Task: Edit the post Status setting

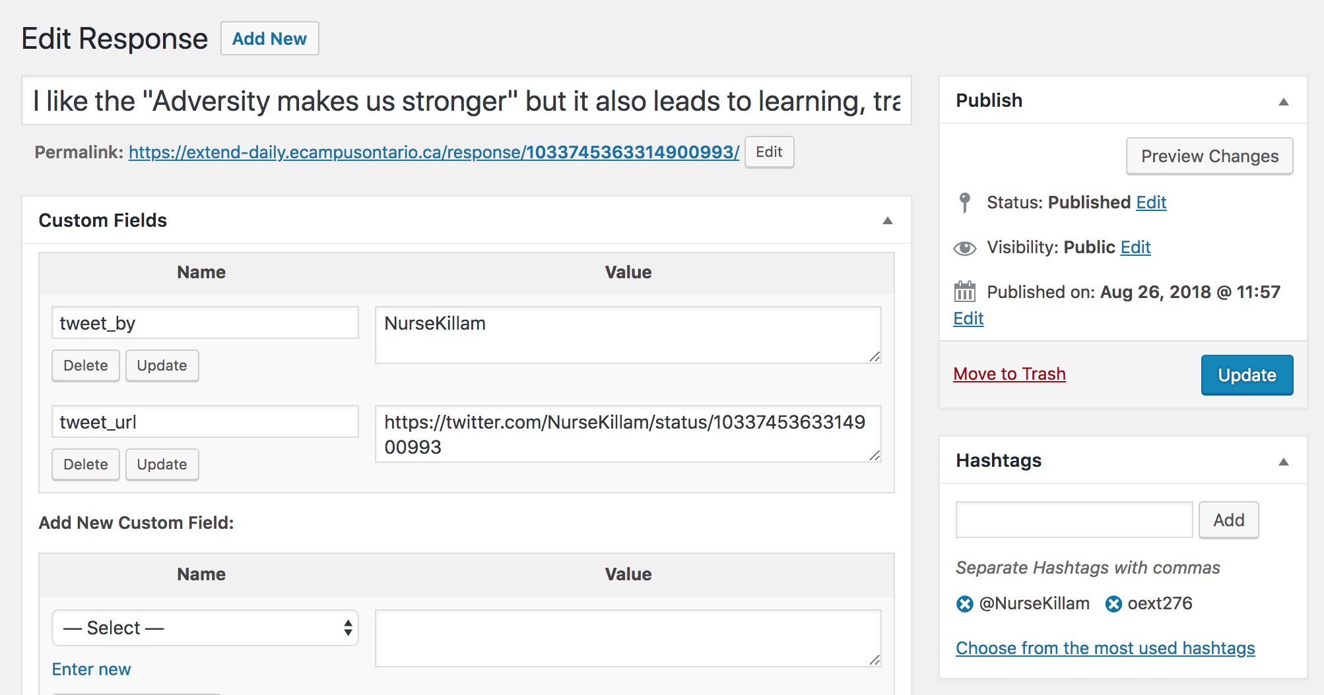Action: [1150, 202]
